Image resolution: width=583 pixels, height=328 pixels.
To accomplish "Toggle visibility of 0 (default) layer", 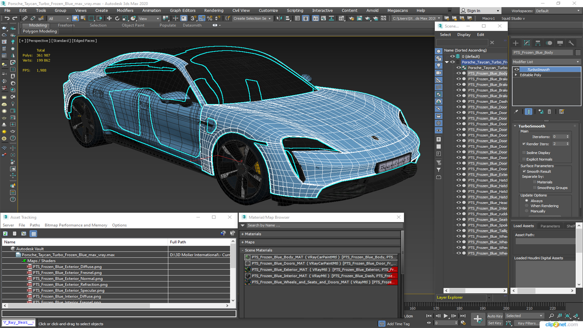I will tap(452, 56).
